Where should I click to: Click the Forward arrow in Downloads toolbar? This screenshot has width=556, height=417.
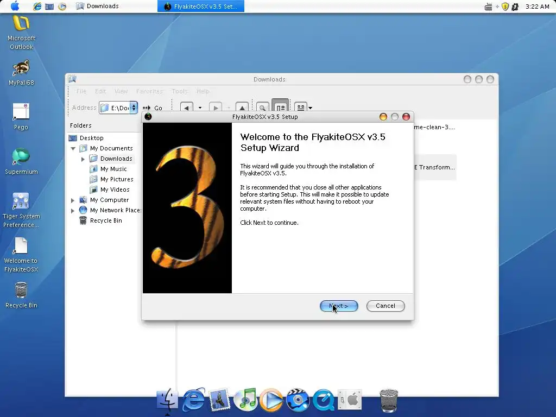(216, 108)
